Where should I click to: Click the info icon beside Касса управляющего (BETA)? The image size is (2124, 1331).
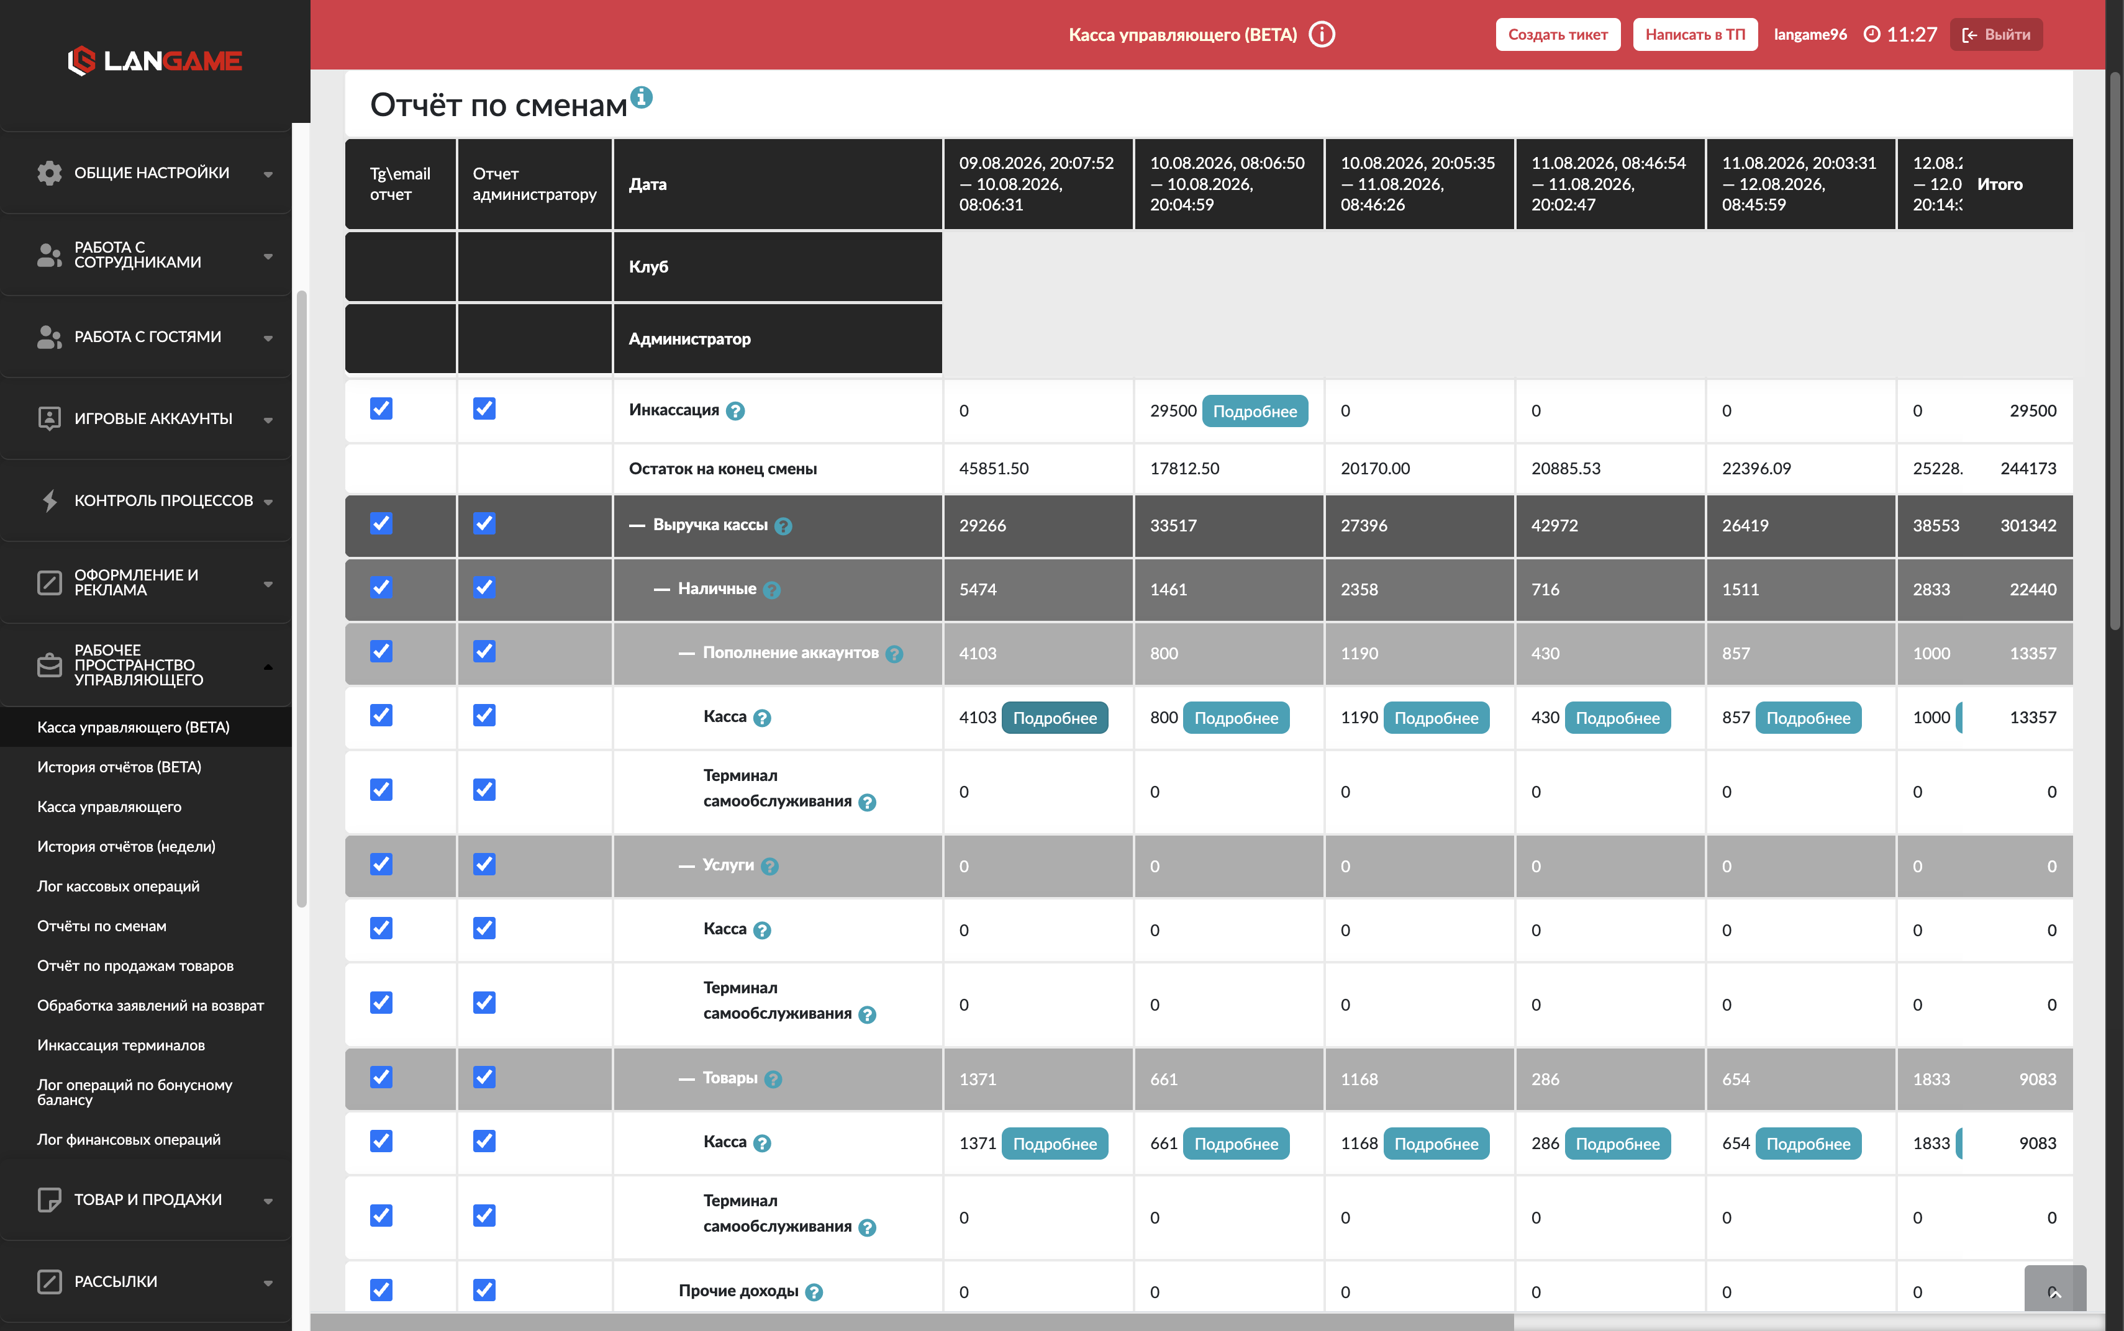[1321, 34]
